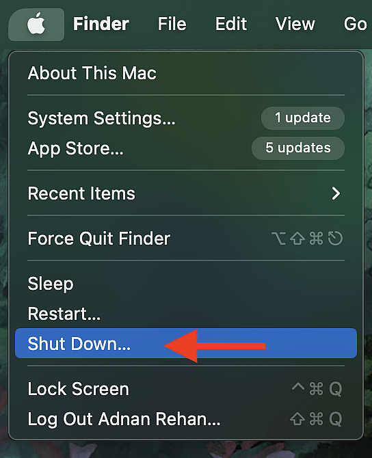Click the 5 updates badge

[x=298, y=148]
